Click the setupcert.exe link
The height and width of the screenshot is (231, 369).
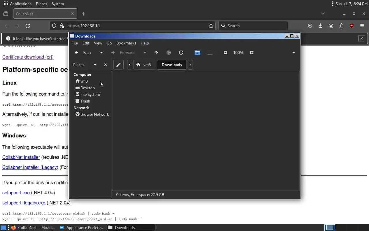(16, 193)
